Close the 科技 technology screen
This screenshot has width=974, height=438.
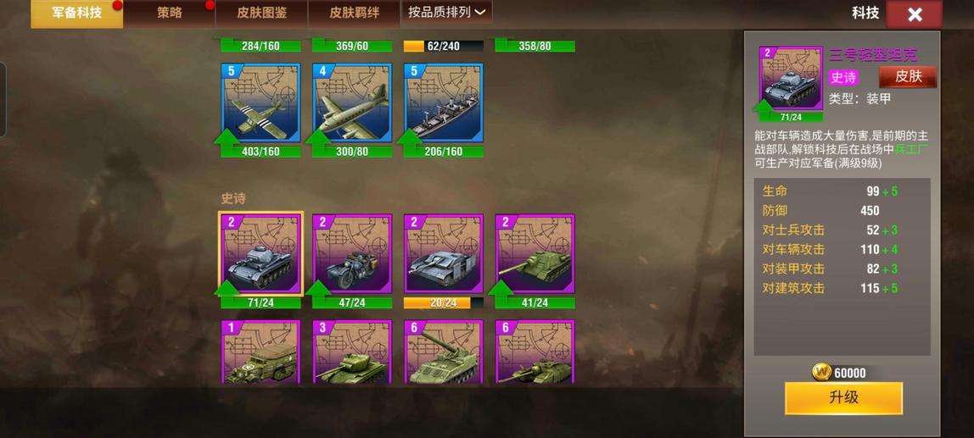click(914, 14)
